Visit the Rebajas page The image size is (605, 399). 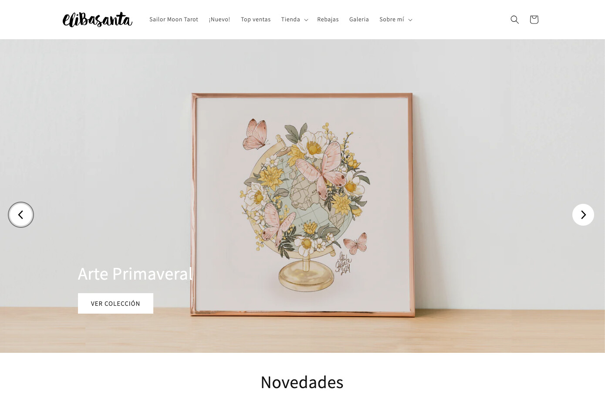(328, 20)
